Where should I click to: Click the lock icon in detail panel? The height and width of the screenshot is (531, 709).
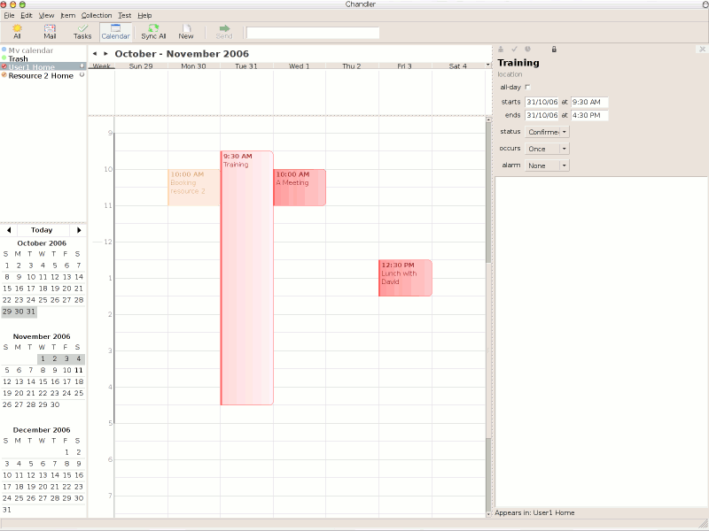(x=554, y=49)
